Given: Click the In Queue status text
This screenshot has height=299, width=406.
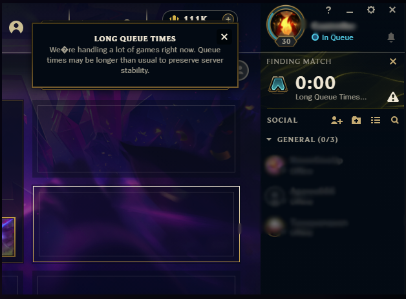Looking at the screenshot, I should tap(337, 37).
